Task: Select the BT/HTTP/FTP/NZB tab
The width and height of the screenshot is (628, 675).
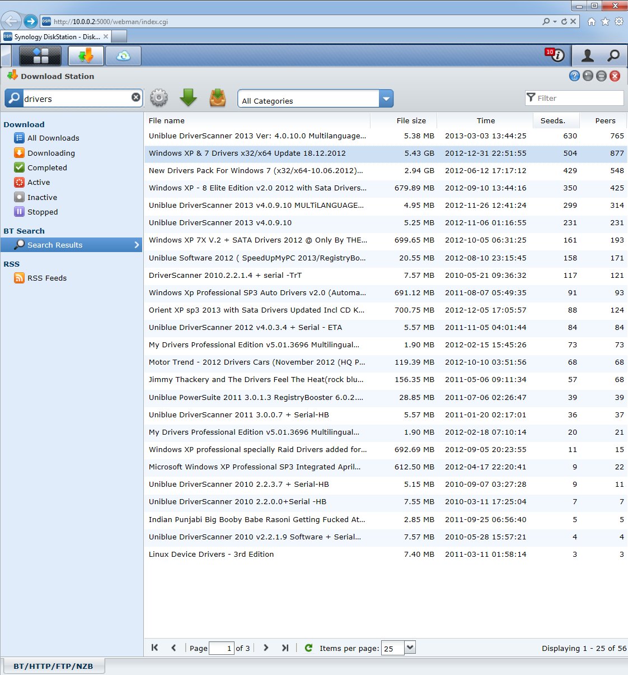Action: pyautogui.click(x=53, y=666)
